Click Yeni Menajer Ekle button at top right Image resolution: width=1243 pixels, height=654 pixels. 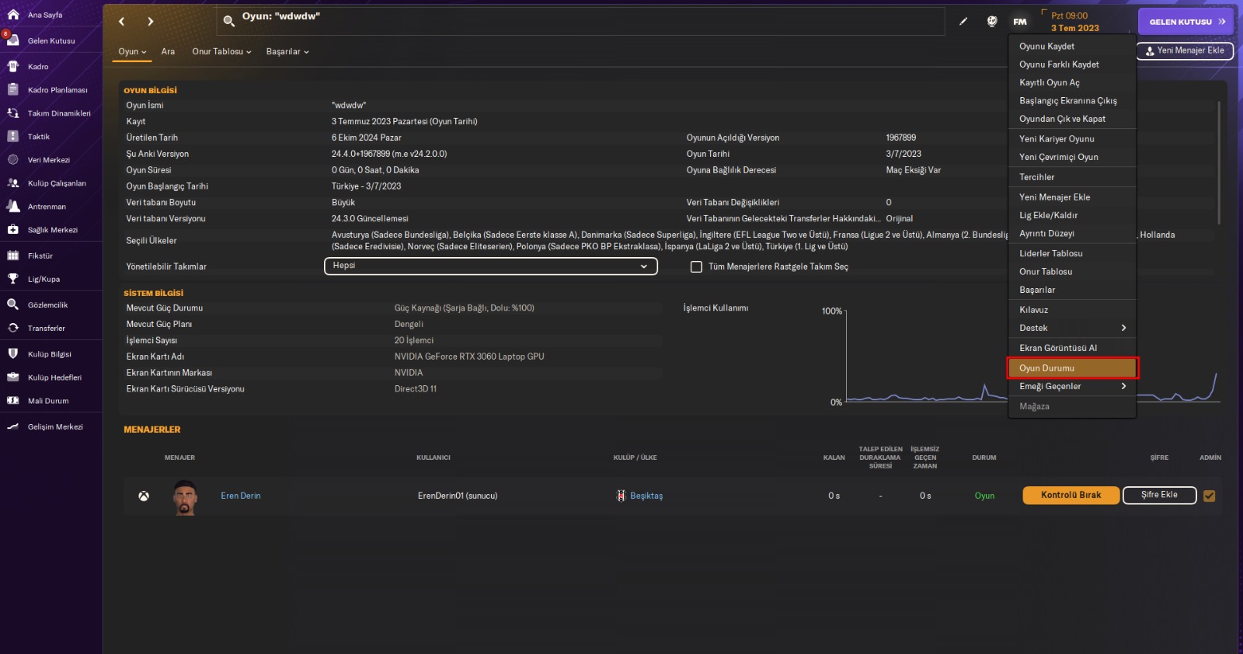pyautogui.click(x=1185, y=51)
